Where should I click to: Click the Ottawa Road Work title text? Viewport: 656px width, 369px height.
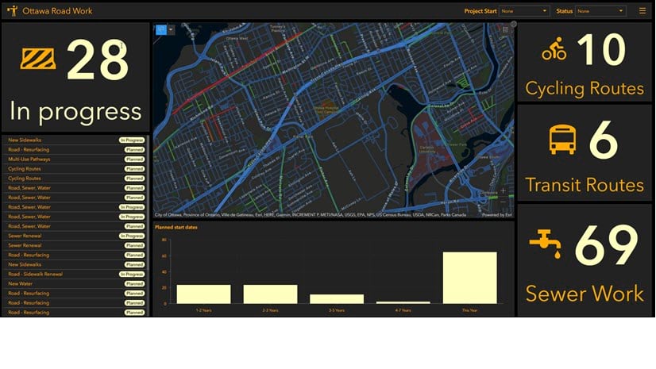tap(57, 11)
